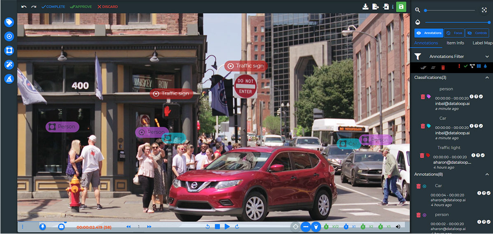Click the Annotations Filter funnel icon

[x=418, y=57]
